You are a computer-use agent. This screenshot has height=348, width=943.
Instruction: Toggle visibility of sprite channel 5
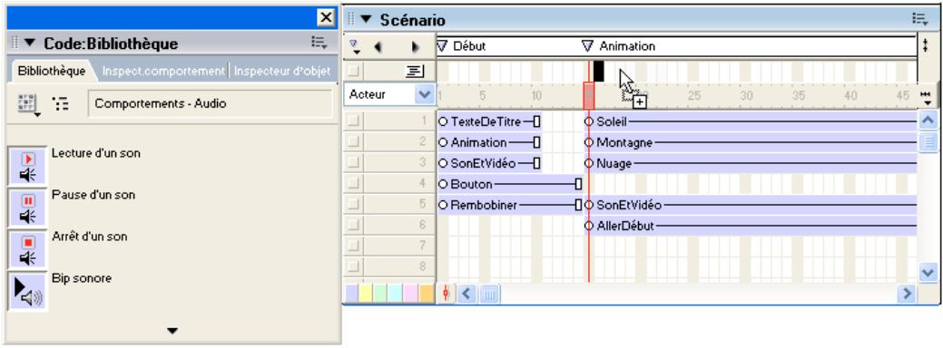click(x=354, y=205)
